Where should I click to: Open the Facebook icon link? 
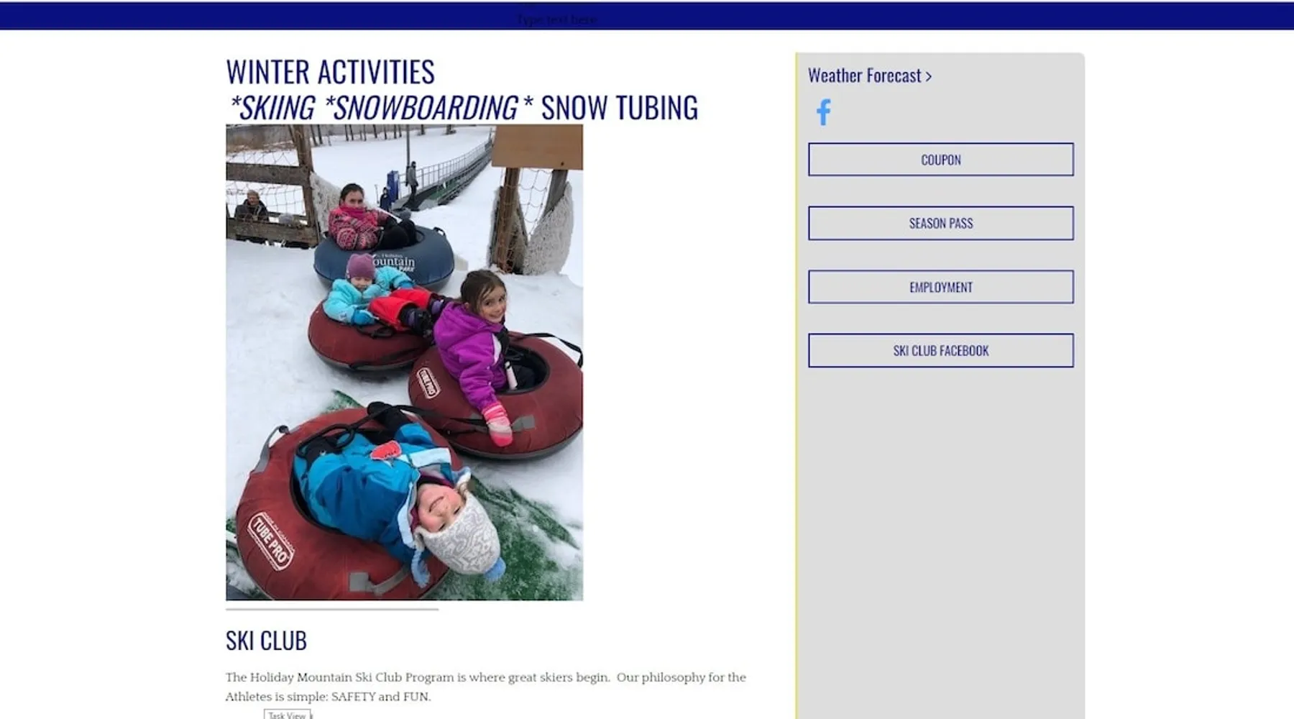tap(824, 112)
